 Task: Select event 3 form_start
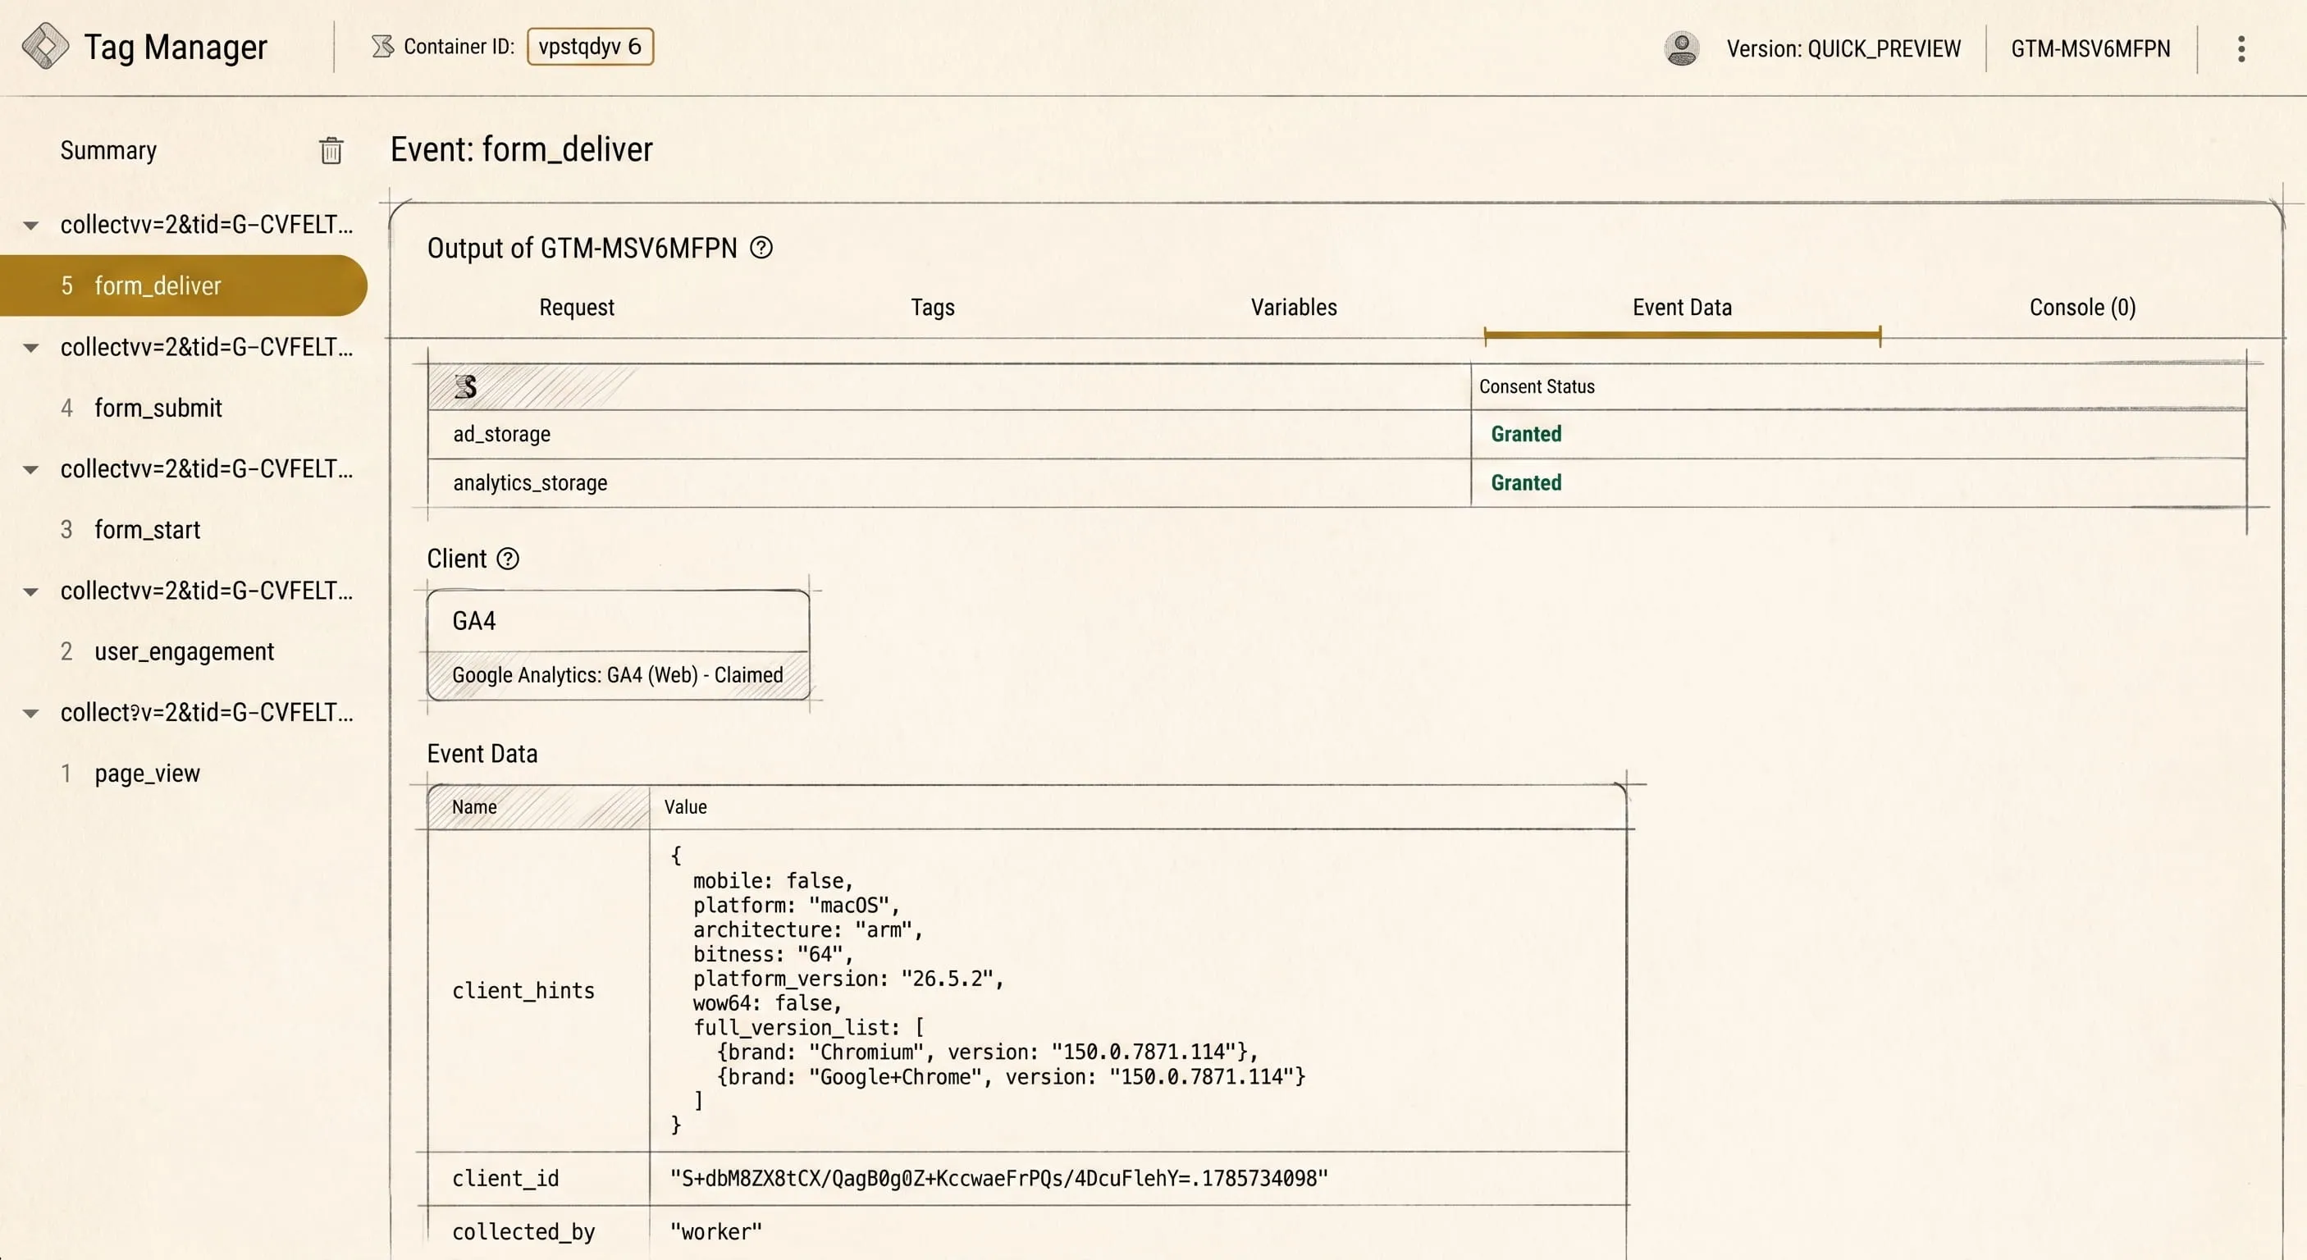coord(183,530)
